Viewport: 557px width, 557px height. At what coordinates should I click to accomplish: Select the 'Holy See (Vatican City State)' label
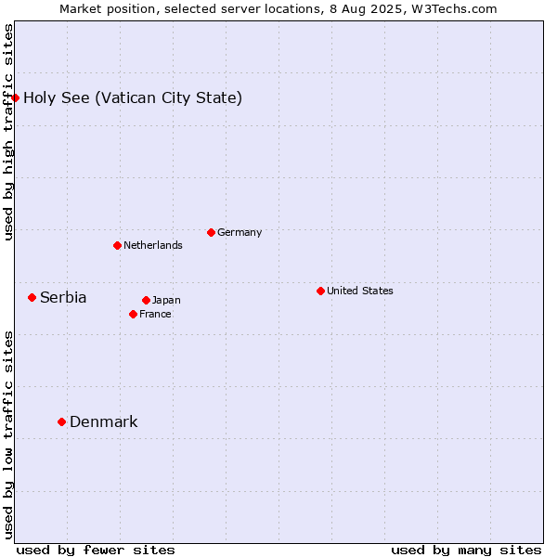[x=133, y=98]
